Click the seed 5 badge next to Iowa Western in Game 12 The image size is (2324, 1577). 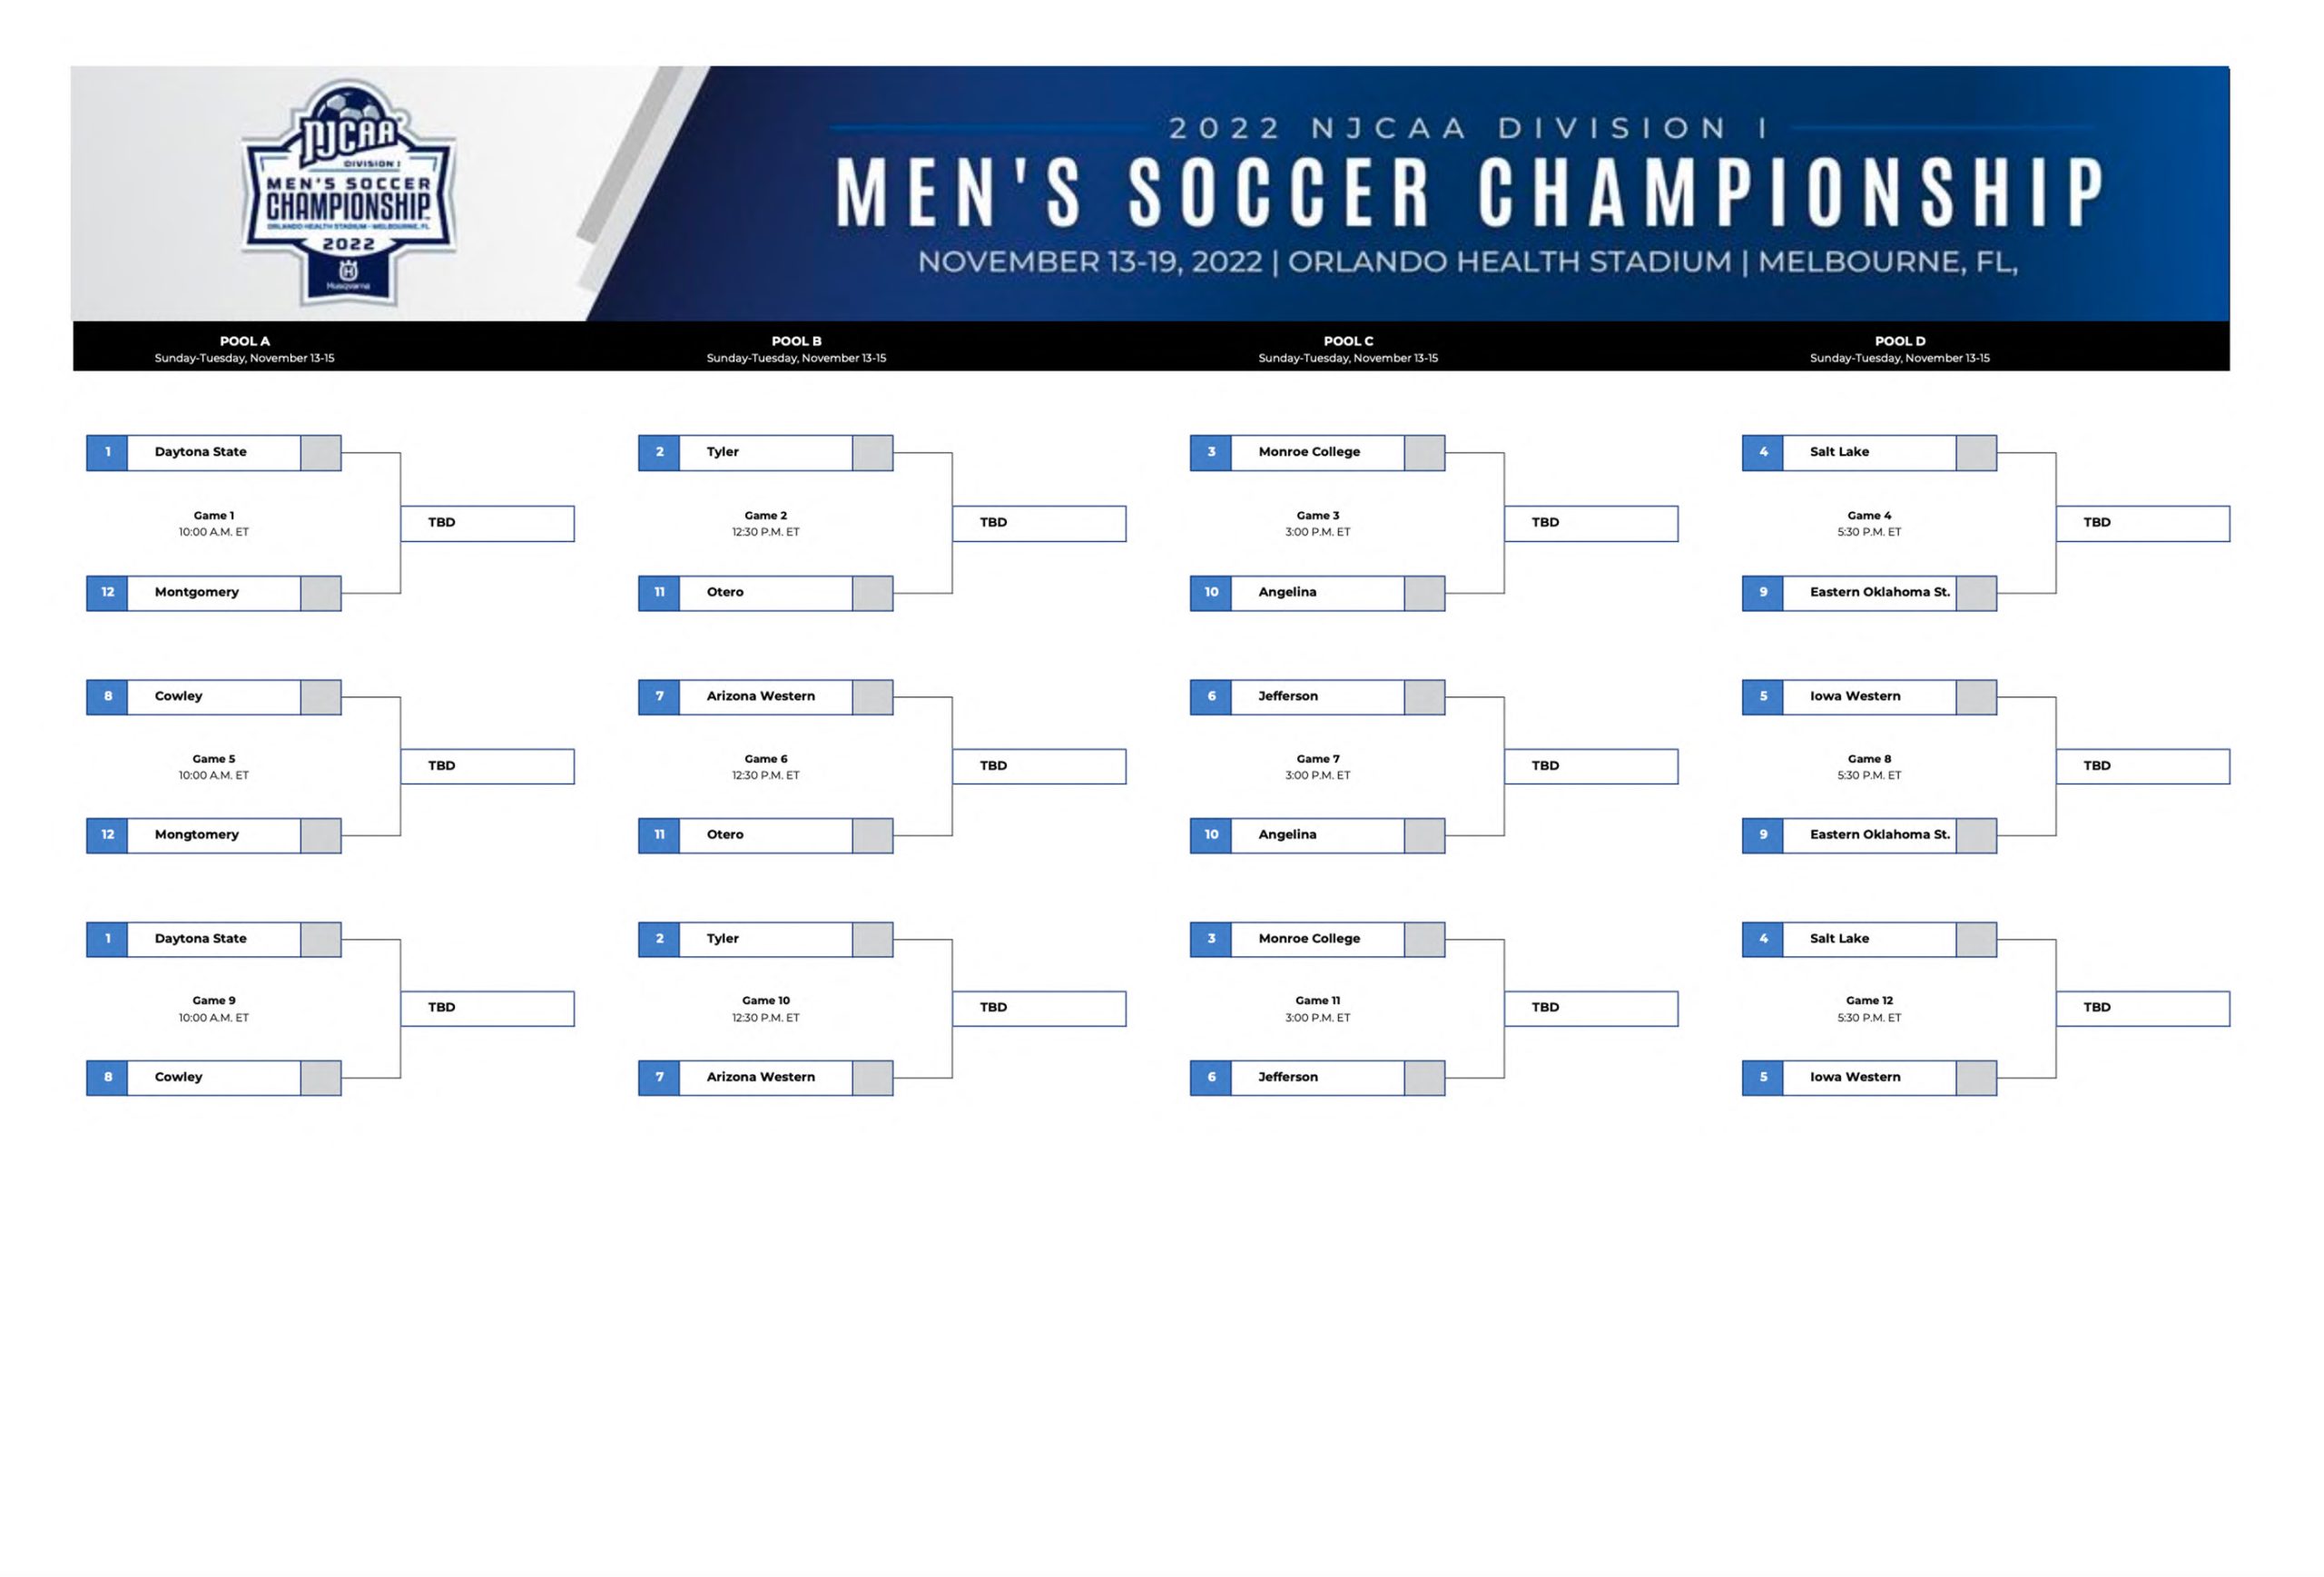[1763, 1078]
